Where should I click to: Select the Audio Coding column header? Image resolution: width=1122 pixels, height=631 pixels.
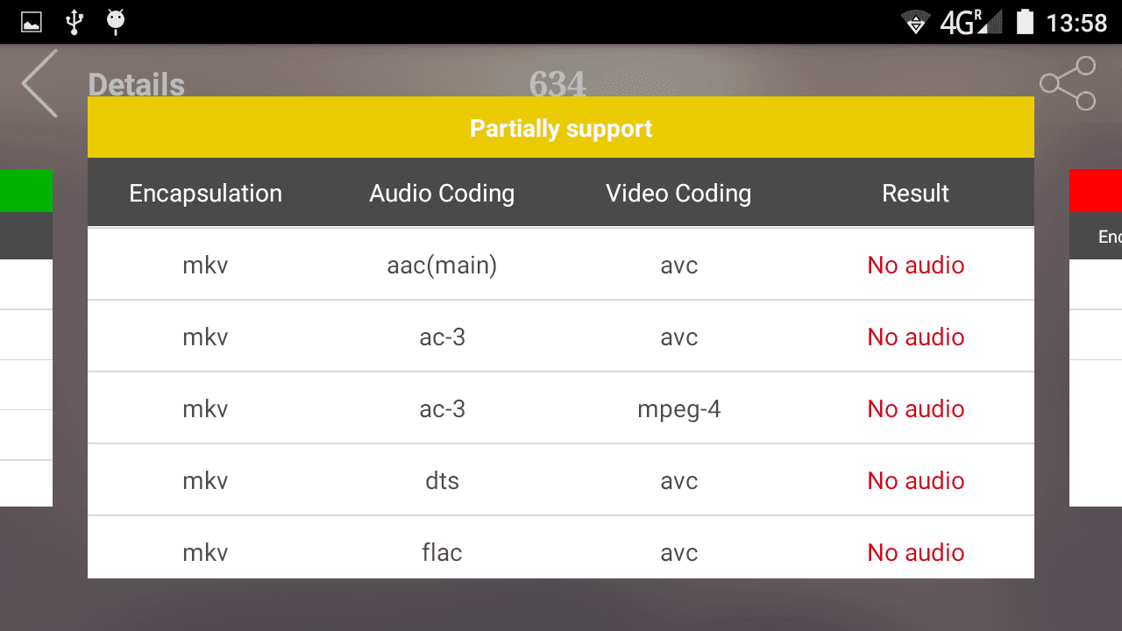point(442,193)
